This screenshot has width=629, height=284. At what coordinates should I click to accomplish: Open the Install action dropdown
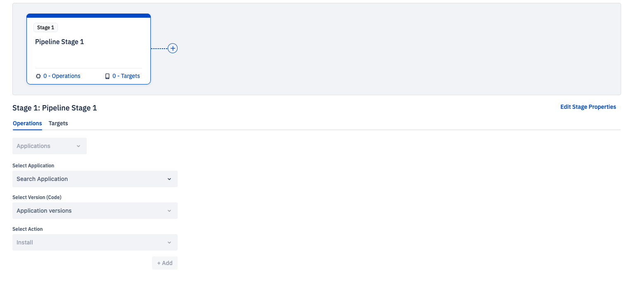click(x=95, y=242)
